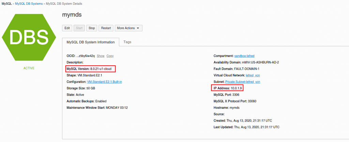The image size is (349, 142).
Task: Click the MySQL X Protocol Port 33060
Action: pyautogui.click(x=235, y=101)
